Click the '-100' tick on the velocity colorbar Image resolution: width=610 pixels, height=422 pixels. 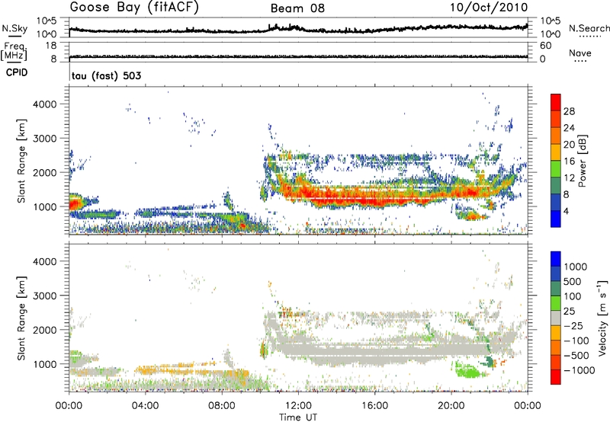(x=576, y=340)
